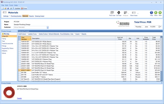Viewport: 164px width, 104px height.
Task: Click the Price Multipliers link
Action: 65,34
